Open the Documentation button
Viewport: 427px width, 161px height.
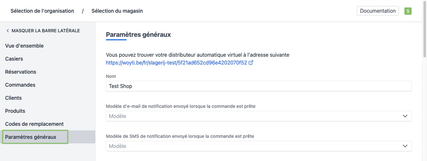pos(378,11)
